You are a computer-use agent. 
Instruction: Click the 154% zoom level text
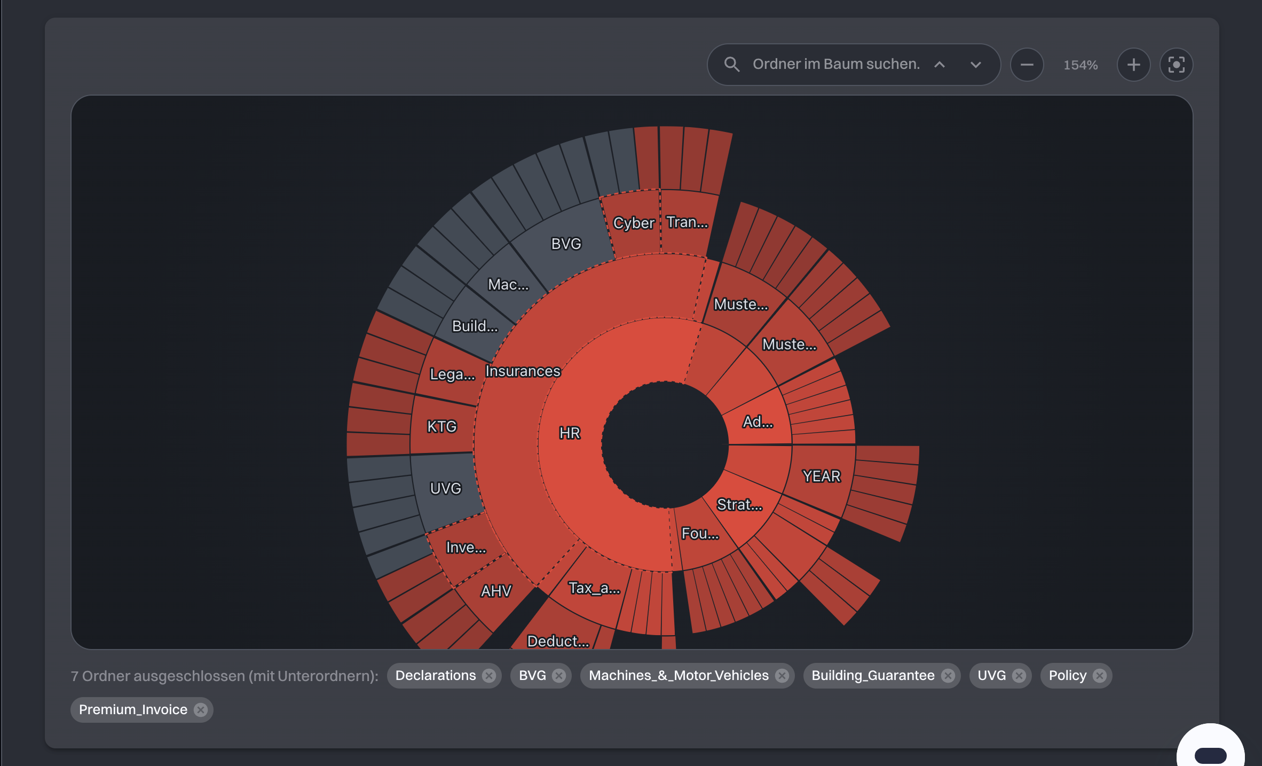pos(1080,65)
